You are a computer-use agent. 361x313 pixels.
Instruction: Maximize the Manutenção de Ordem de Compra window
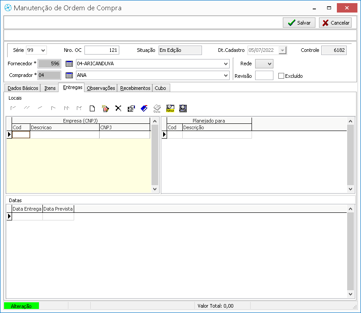tap(329, 8)
